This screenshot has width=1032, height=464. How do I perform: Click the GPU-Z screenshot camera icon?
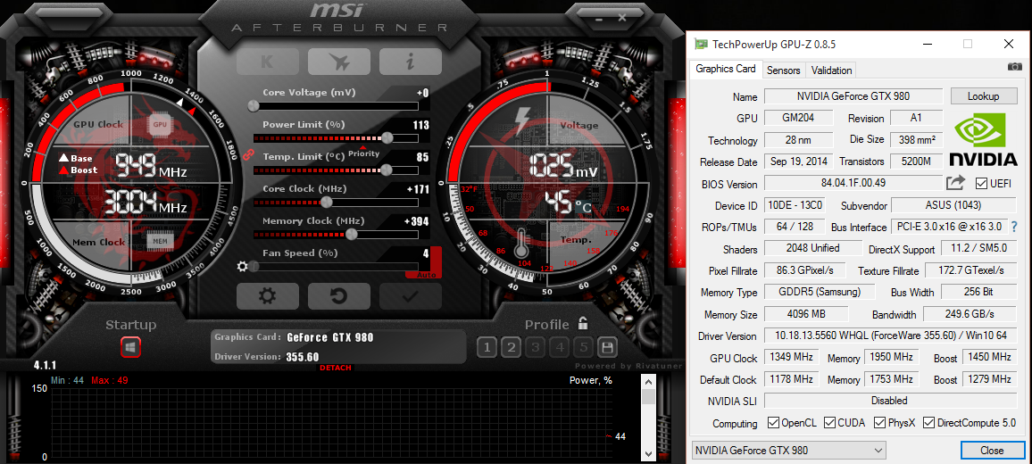click(1015, 66)
